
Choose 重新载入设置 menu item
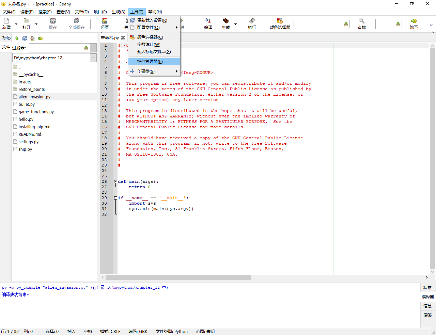pyautogui.click(x=154, y=20)
